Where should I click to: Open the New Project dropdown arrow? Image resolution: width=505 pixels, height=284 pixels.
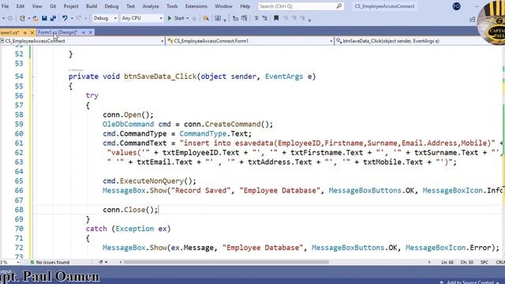tap(28, 18)
